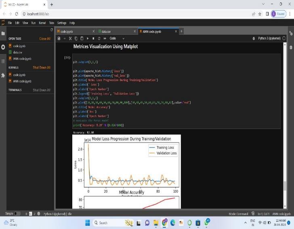The width and height of the screenshot is (294, 229).
Task: Open the Windows Start menu
Action: coord(87,223)
